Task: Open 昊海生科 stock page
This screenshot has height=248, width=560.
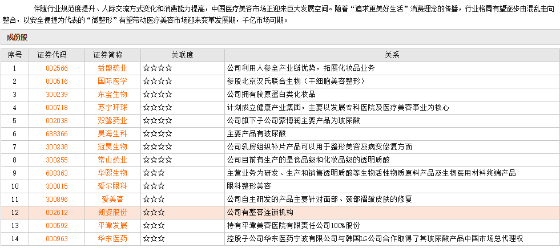Action: click(112, 134)
